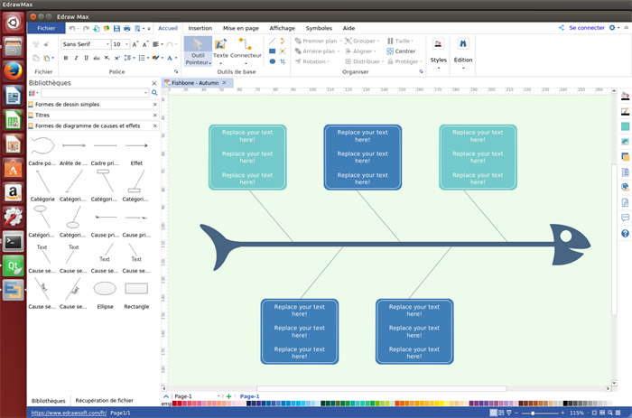Open the Aligner dropdown menu
The width and height of the screenshot is (632, 418).
tap(364, 51)
